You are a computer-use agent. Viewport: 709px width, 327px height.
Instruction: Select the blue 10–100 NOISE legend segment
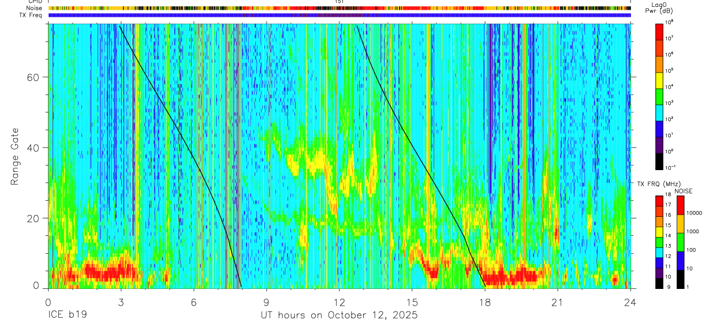coord(680,260)
